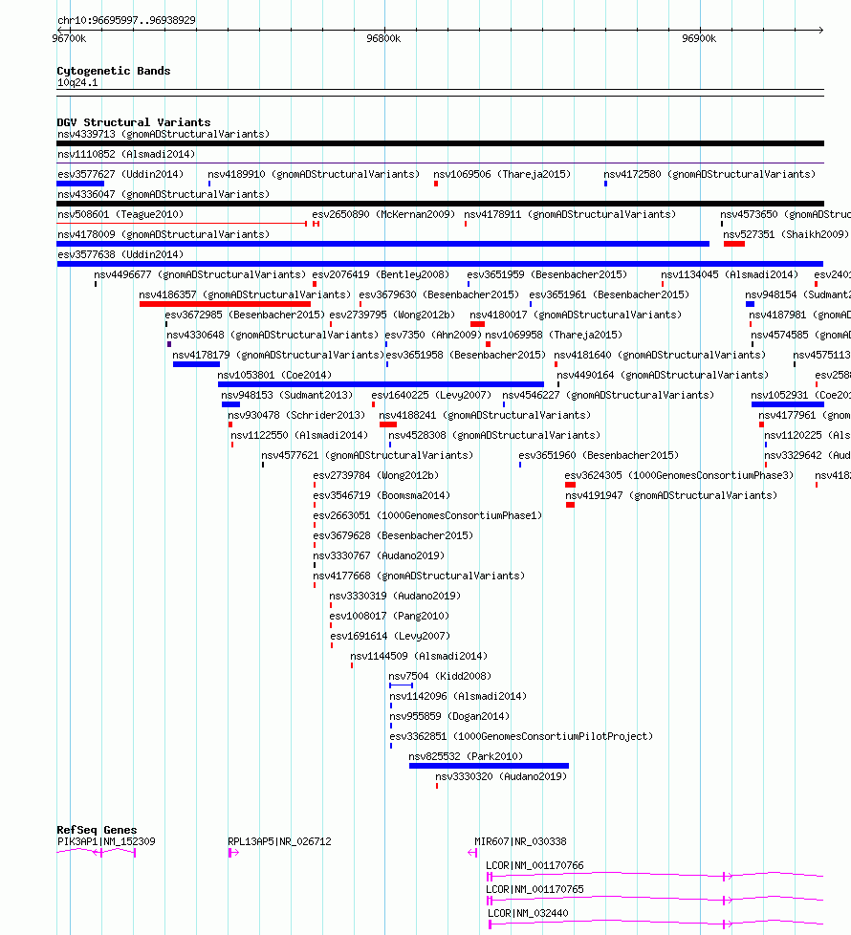Screen dimensions: 851x935
Task: Select nsv4186357 red variant bar
Action: pos(225,304)
